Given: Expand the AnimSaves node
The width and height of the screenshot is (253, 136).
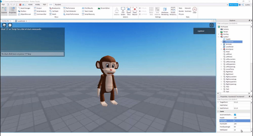Looking at the screenshot, I should pyautogui.click(x=221, y=49).
